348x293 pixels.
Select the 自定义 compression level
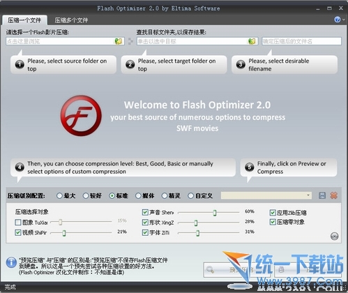[200, 196]
